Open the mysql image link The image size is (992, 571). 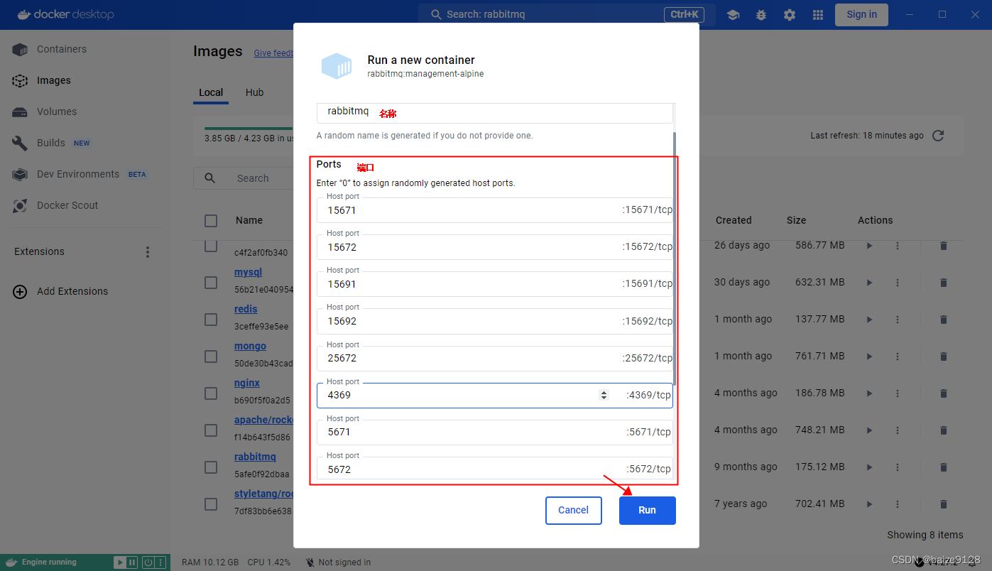pos(248,272)
